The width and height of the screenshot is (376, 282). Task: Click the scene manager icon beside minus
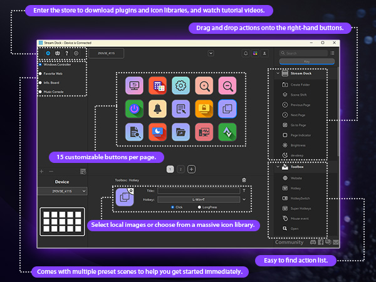[x=83, y=172]
